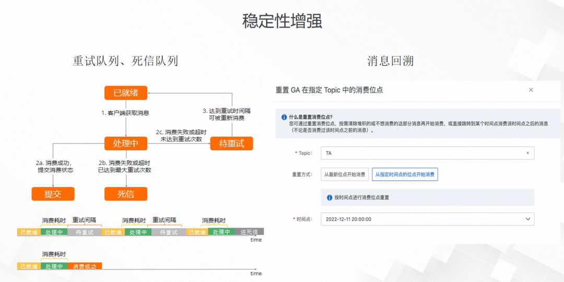The height and width of the screenshot is (282, 564).
Task: Click the label 3. 达到重试时间隔 可被重新消费
Action: click(226, 114)
